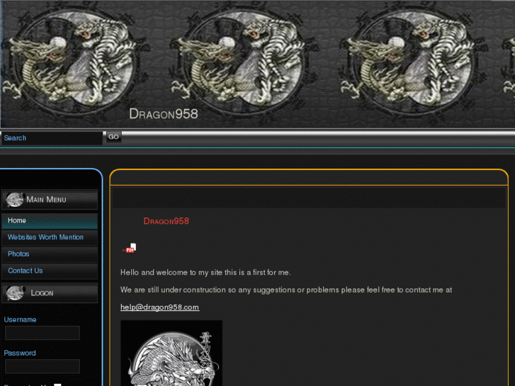The height and width of the screenshot is (386, 515).
Task: Click the PDF export icon
Action: point(130,248)
